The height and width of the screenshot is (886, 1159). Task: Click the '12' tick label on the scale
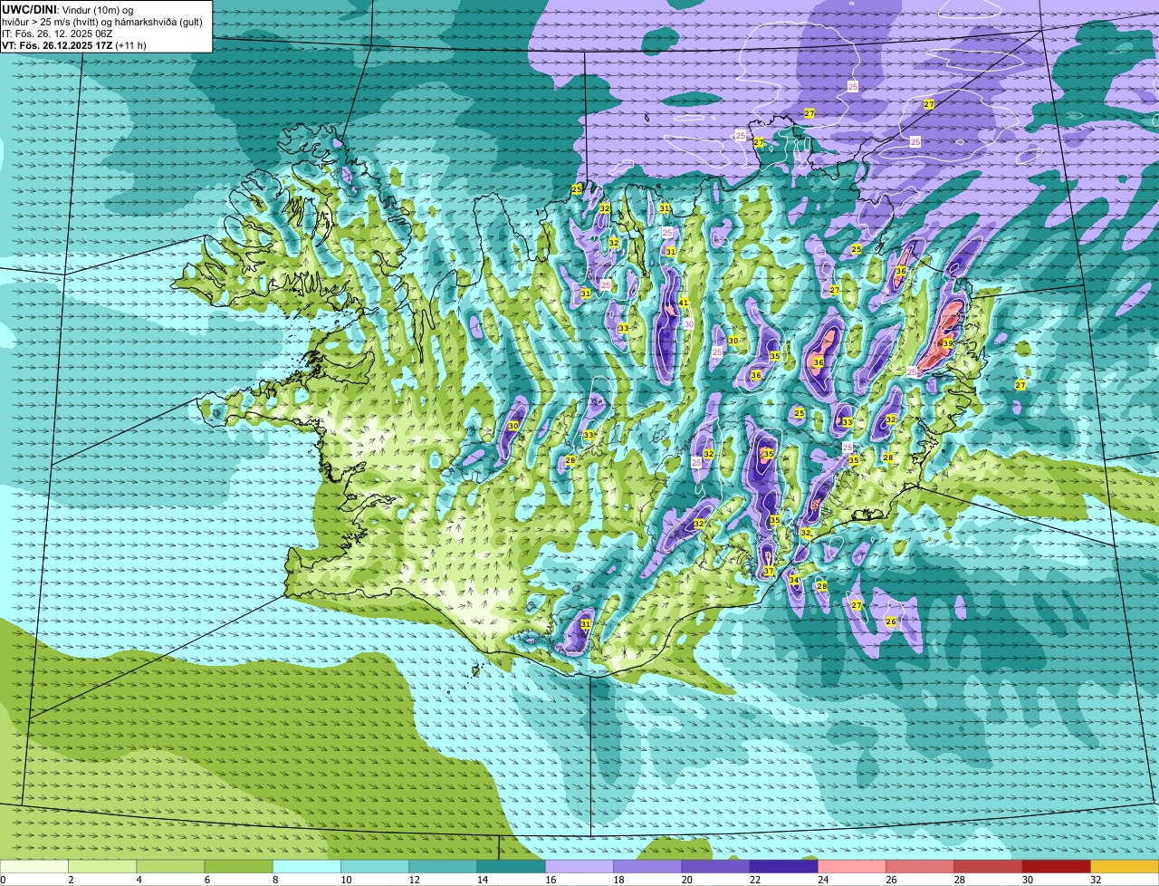pyautogui.click(x=415, y=880)
